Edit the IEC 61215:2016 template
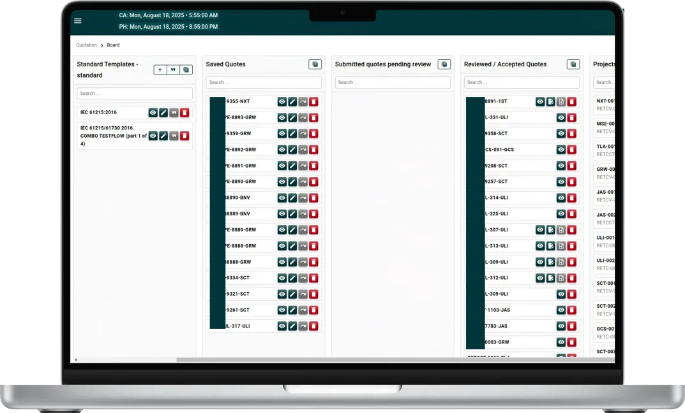The image size is (685, 413). (x=163, y=113)
